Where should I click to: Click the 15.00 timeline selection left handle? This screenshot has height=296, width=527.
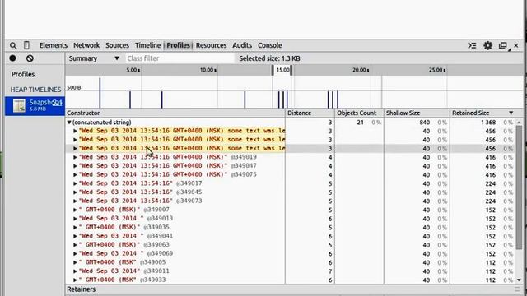pos(273,70)
